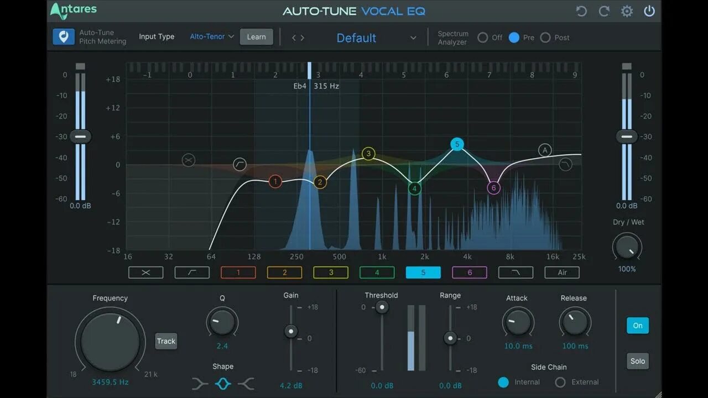Click the 100% dry/wet value
This screenshot has width=708, height=398.
click(627, 269)
